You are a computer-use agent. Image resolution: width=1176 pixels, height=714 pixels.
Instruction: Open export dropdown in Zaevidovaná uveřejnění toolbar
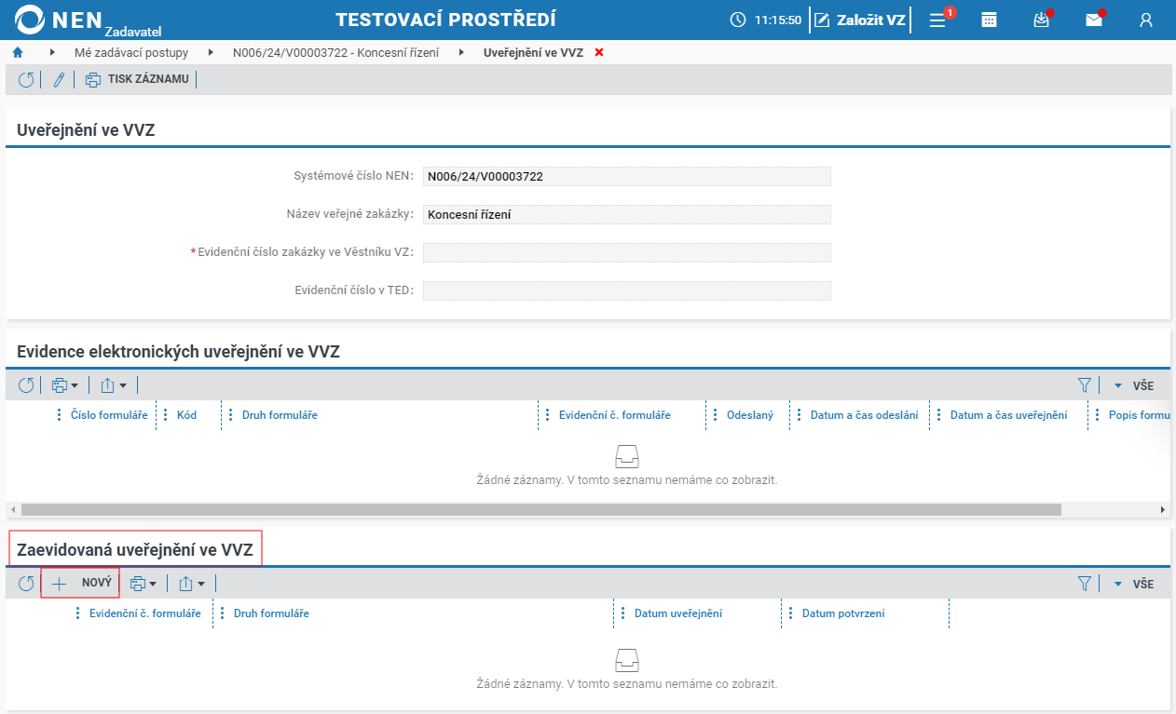pos(191,585)
